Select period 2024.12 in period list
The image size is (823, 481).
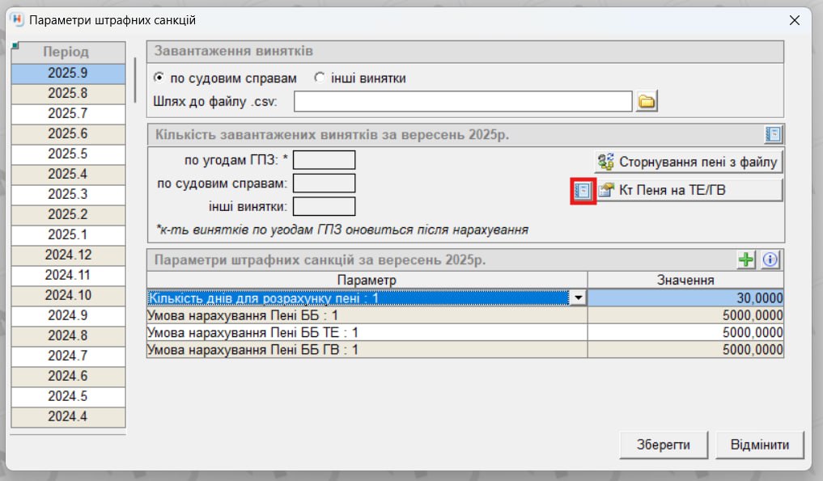click(x=68, y=255)
